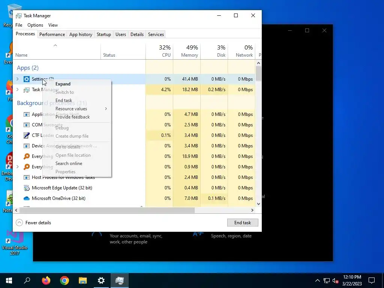
Task: Click the Microsoft OneDrive cloud icon
Action: point(27,198)
